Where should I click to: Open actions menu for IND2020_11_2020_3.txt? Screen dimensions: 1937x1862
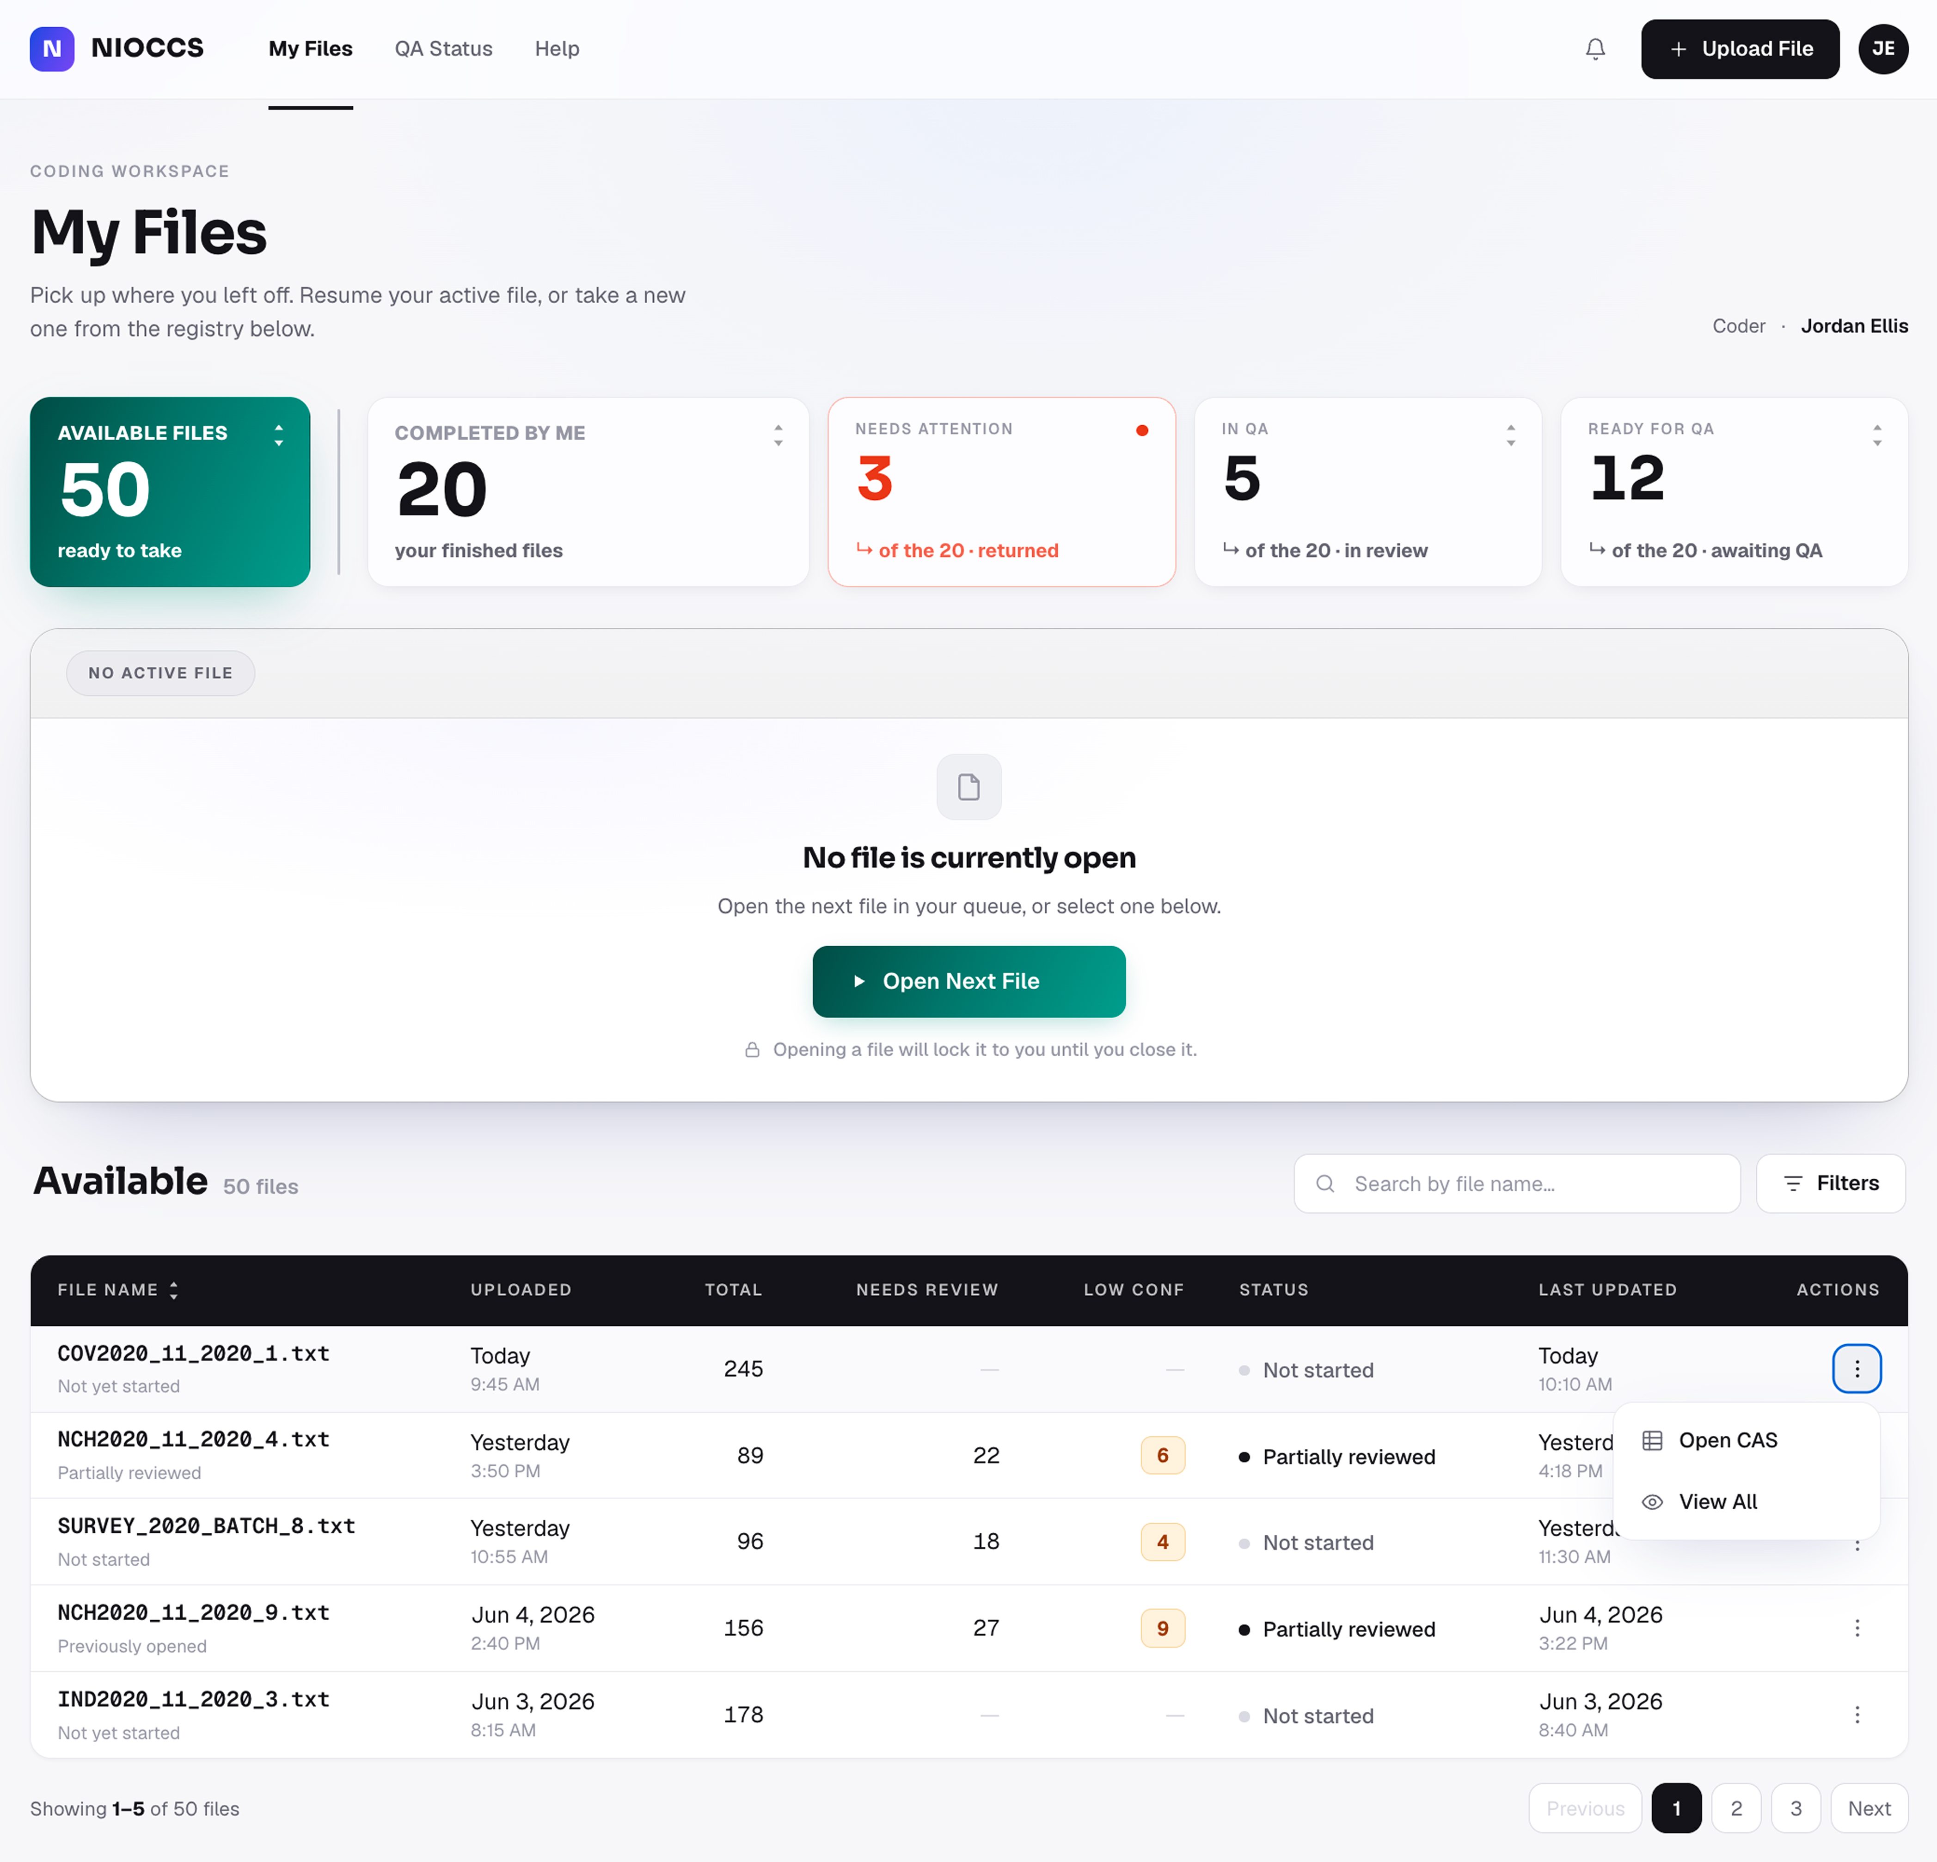pos(1856,1715)
